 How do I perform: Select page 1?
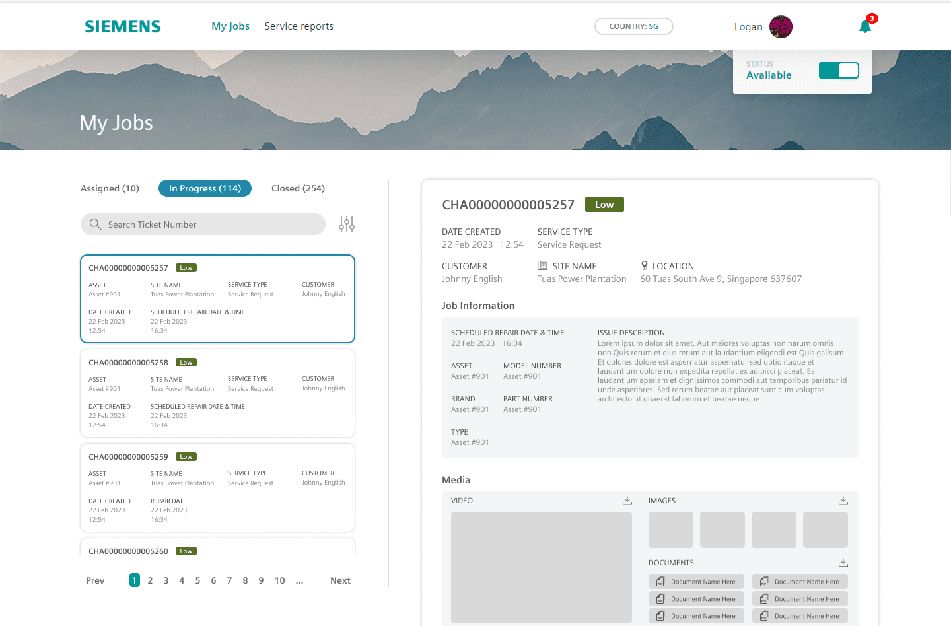134,580
